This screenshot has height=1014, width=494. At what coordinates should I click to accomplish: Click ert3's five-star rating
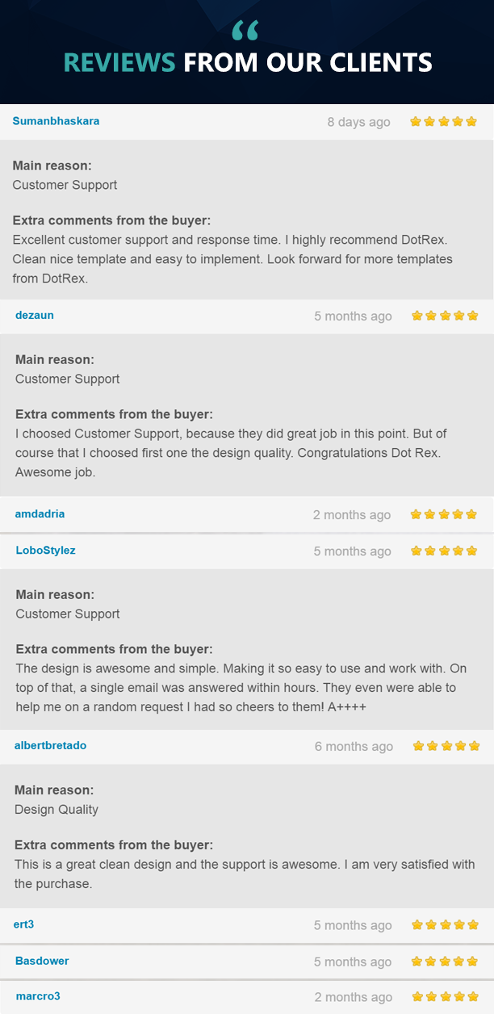[x=445, y=924]
